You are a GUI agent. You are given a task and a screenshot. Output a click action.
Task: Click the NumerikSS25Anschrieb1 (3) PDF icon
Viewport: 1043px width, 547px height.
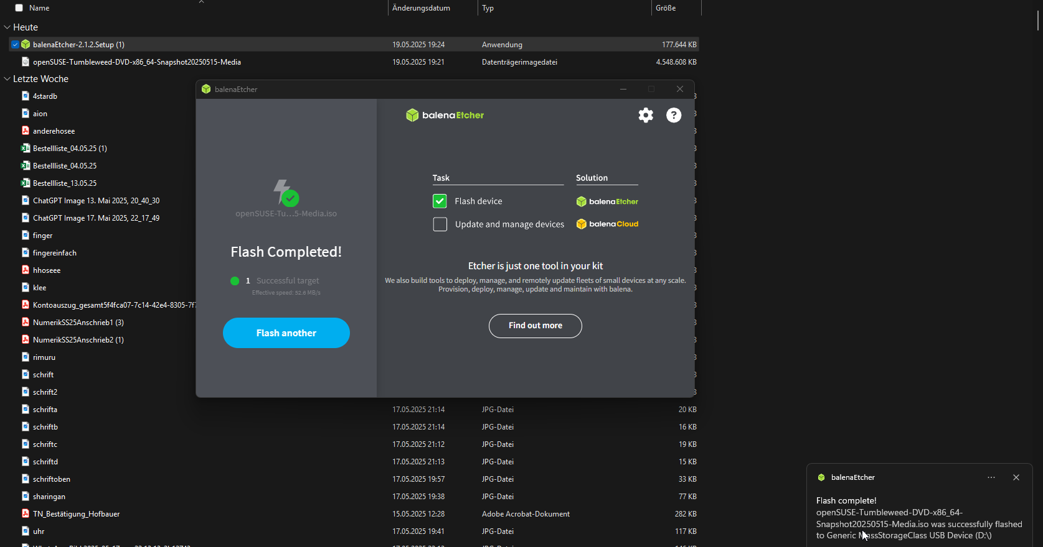pyautogui.click(x=26, y=322)
